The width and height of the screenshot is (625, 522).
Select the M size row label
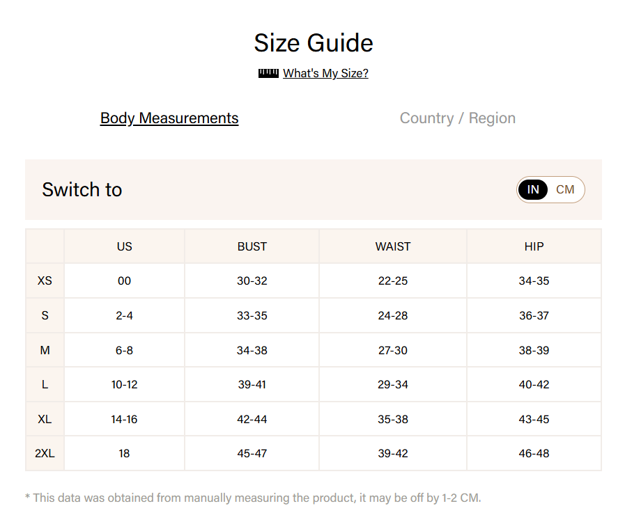tap(45, 350)
